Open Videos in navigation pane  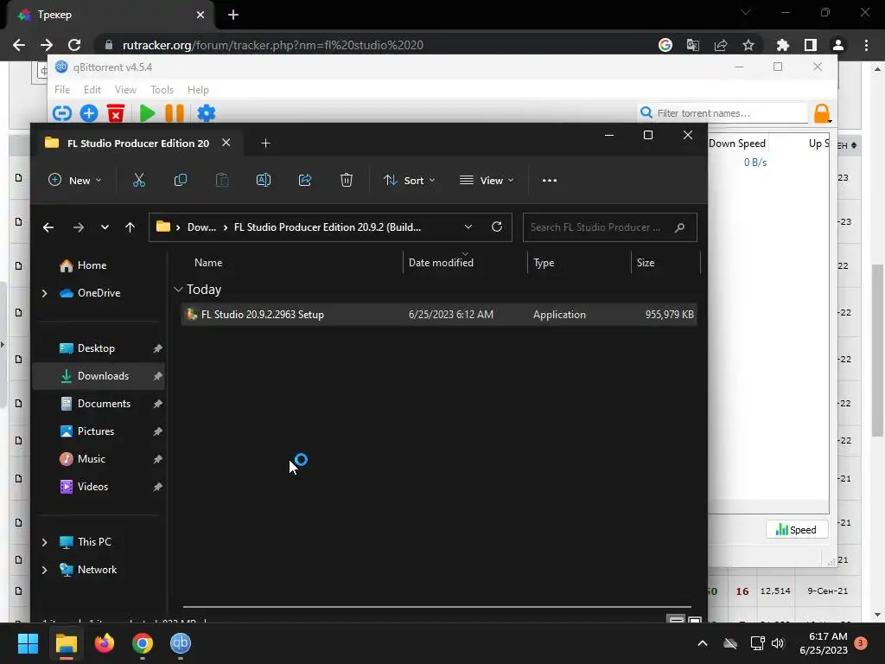92,487
